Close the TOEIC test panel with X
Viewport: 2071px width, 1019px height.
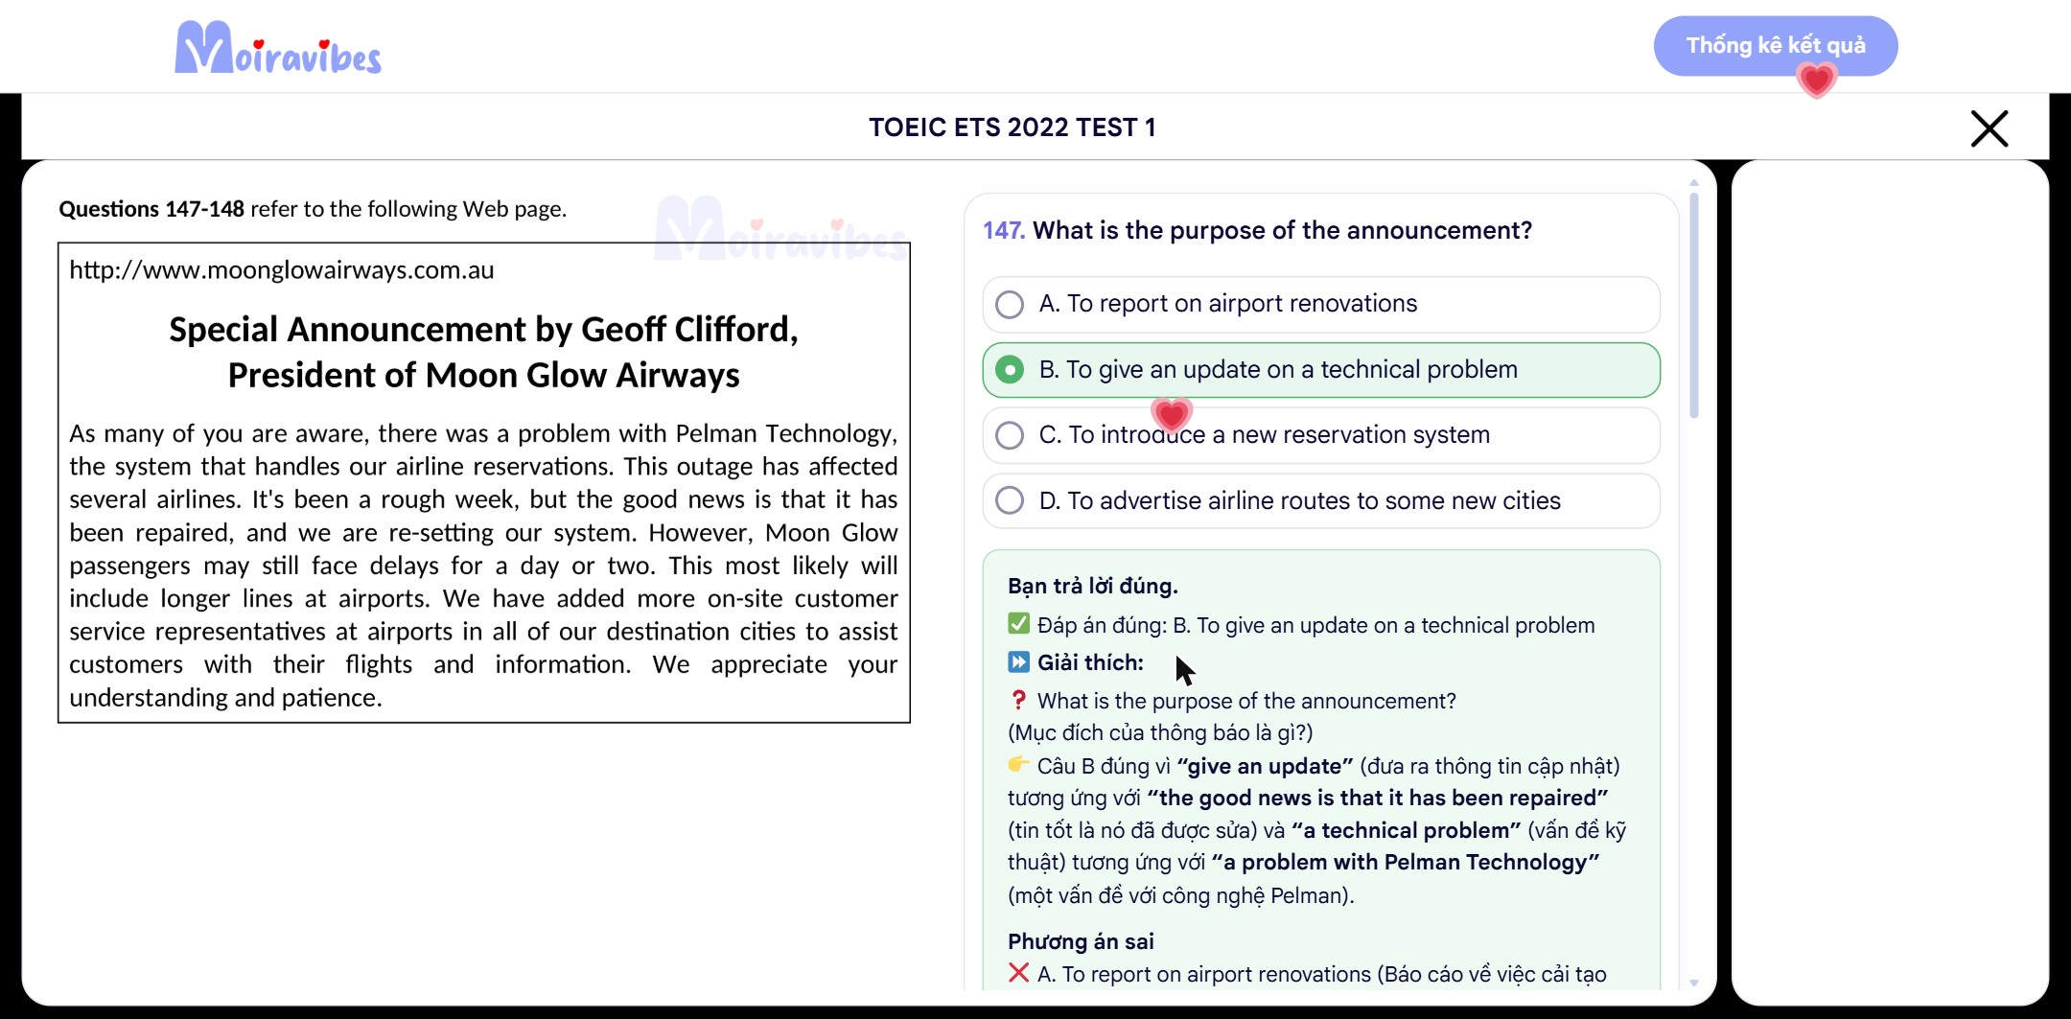[x=1990, y=128]
